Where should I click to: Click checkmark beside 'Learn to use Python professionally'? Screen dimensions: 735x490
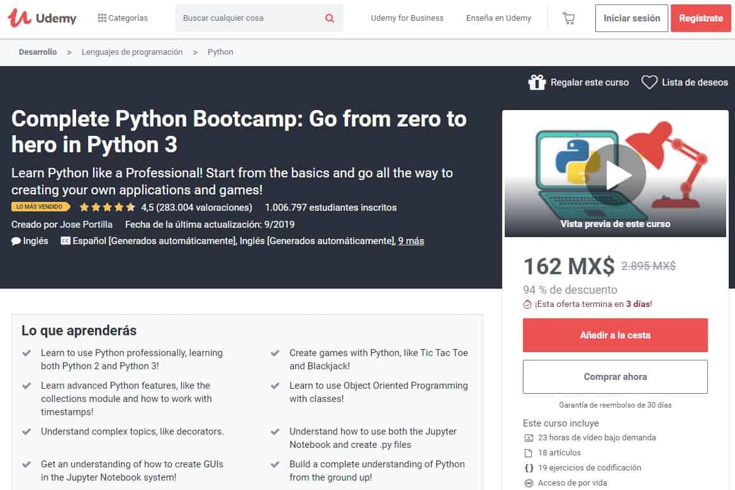click(26, 354)
